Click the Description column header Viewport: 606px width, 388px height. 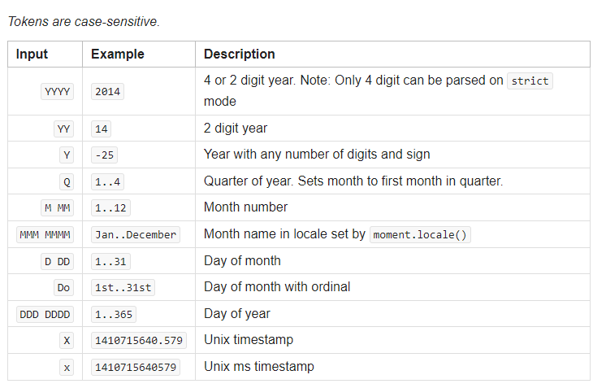click(239, 54)
